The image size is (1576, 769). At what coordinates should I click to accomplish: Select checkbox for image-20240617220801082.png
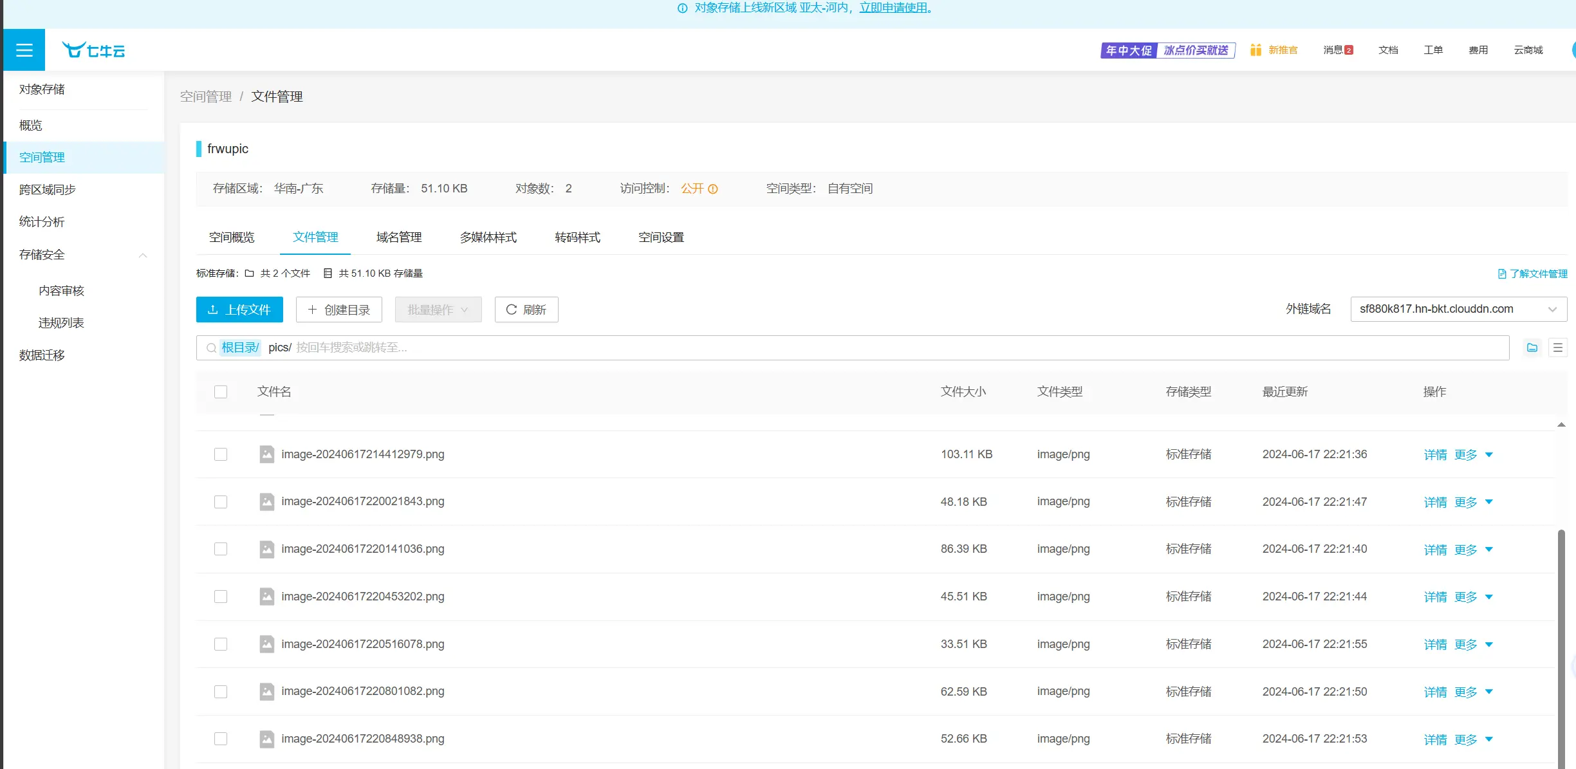point(221,692)
